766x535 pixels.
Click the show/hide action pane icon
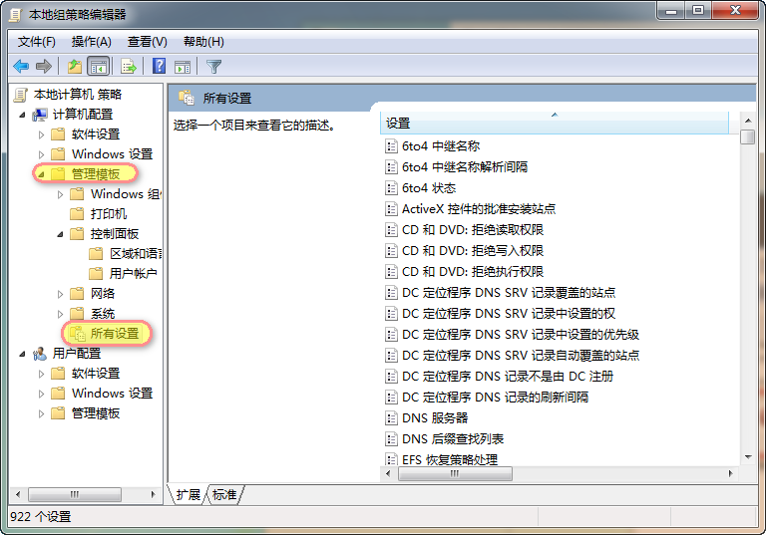(x=183, y=67)
